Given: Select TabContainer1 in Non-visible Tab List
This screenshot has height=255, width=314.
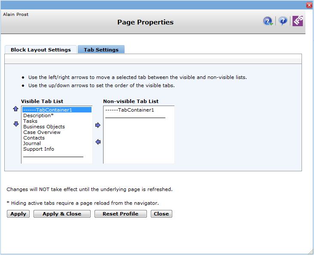Looking at the screenshot, I should click(x=130, y=110).
